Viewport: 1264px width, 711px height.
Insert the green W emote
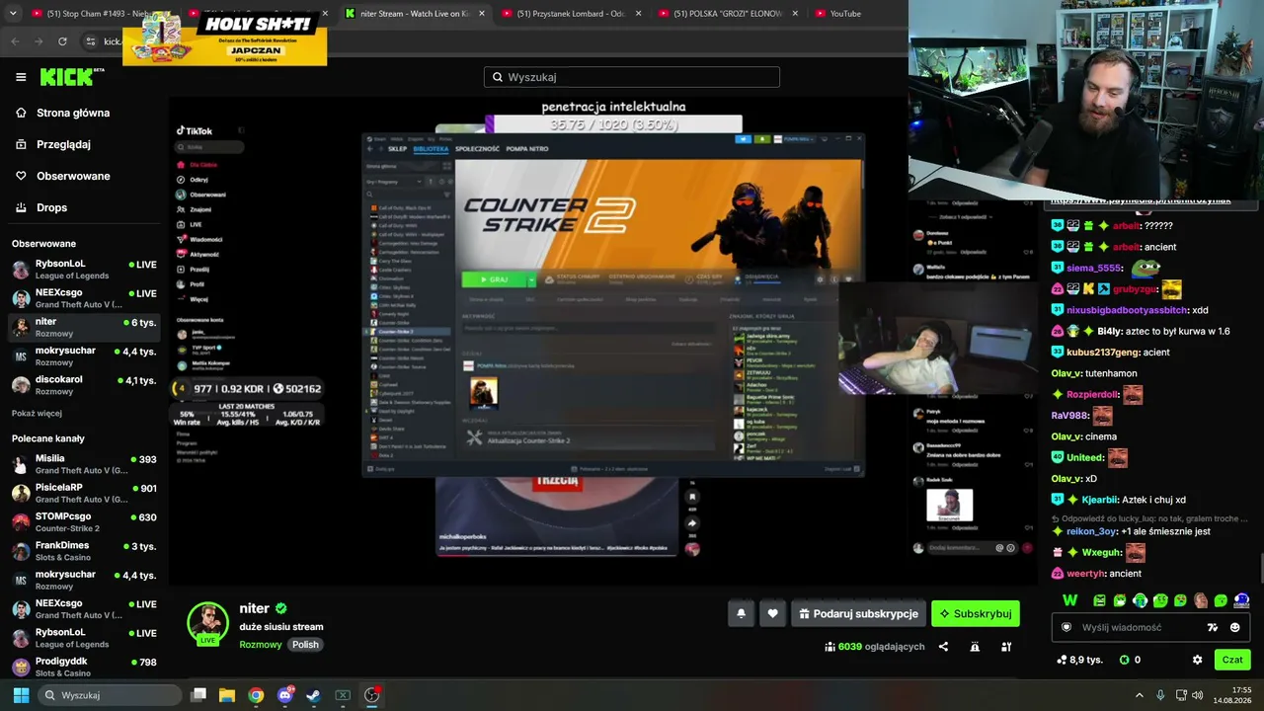1069,600
